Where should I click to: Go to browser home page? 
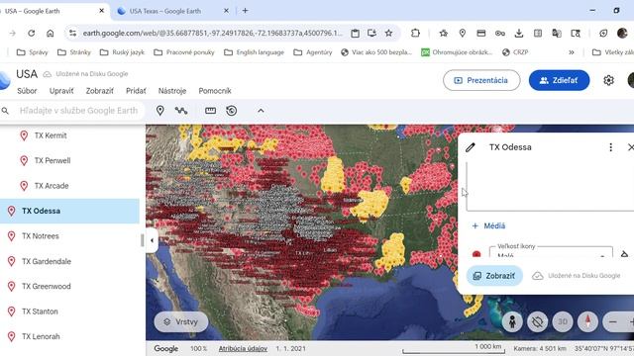[x=50, y=33]
